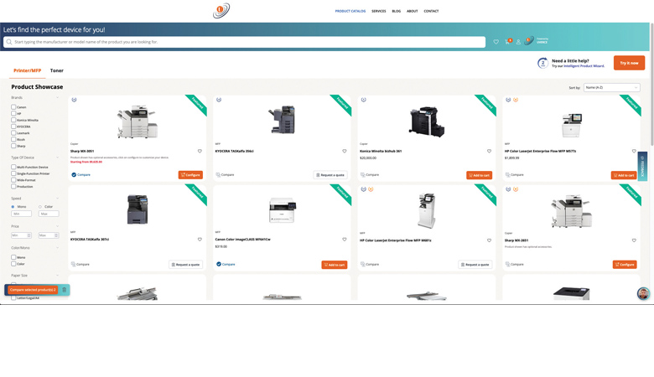
Task: Open the Intelligent Product Wizard link
Action: pyautogui.click(x=584, y=66)
